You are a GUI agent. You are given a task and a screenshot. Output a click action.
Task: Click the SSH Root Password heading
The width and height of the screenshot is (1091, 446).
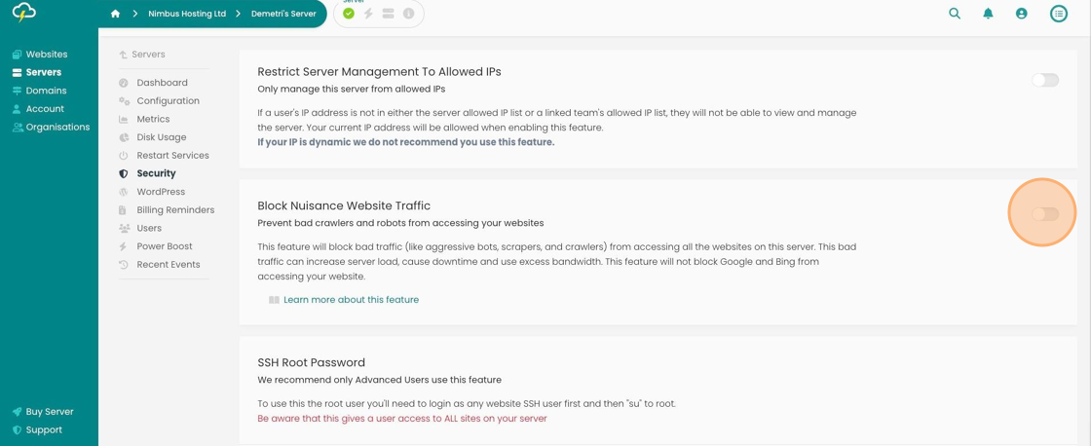point(311,362)
